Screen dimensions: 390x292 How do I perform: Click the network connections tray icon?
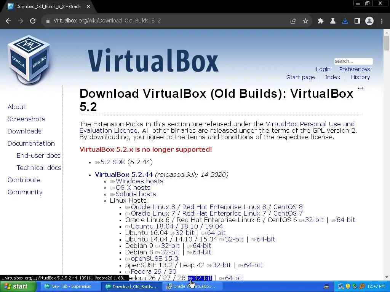pyautogui.click(x=341, y=286)
